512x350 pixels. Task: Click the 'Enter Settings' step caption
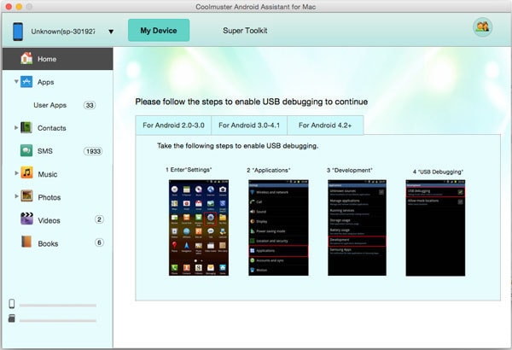point(189,170)
